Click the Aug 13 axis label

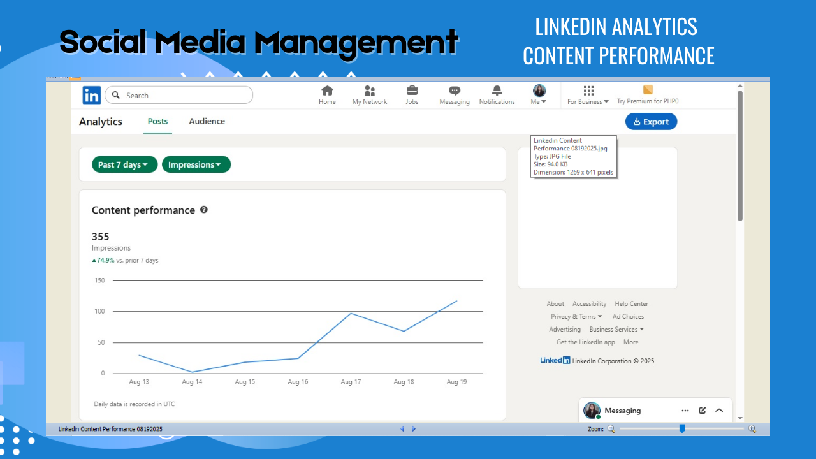139,382
